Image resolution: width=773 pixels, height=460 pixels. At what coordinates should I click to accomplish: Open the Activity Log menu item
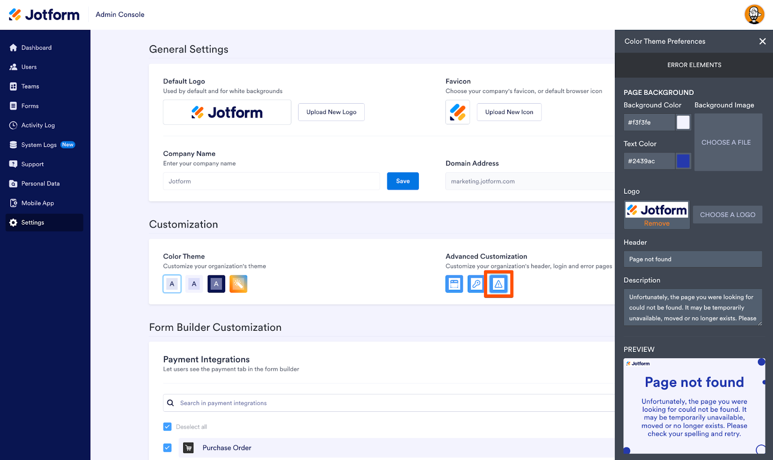pyautogui.click(x=38, y=125)
